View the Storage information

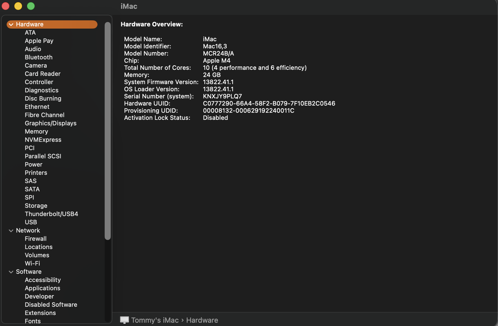36,206
